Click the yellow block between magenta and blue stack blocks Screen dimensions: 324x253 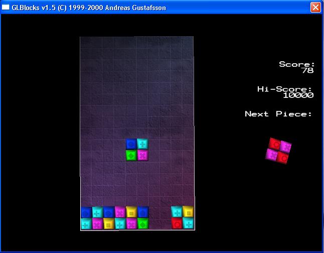(x=131, y=212)
